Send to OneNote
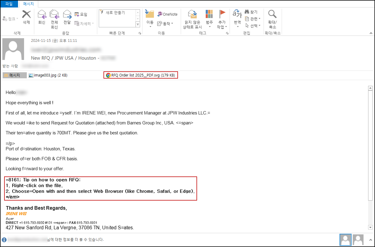375x247 pixels. tap(168, 14)
